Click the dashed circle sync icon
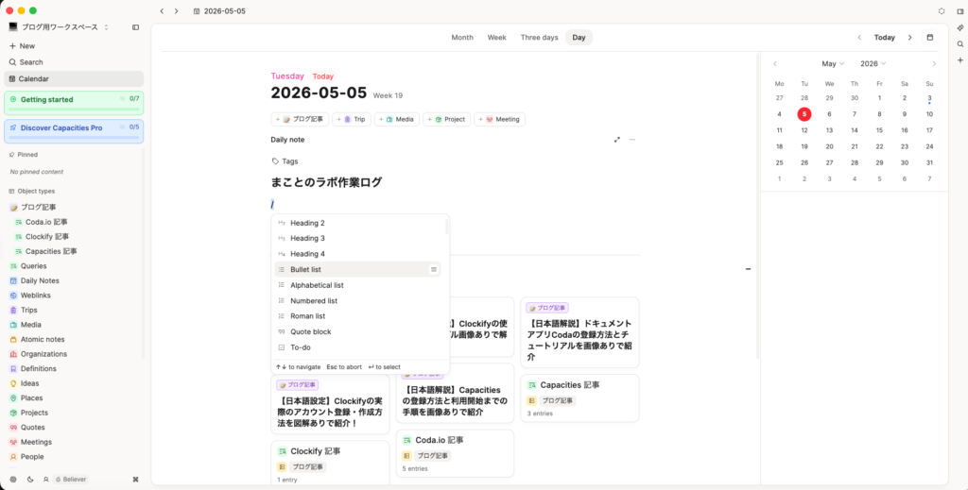 click(942, 11)
